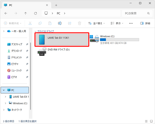Click the forward navigation arrow
Viewport: 155px width, 124px height.
[x=16, y=13]
